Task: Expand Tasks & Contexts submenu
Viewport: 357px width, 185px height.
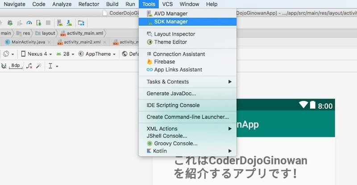Action: (187, 82)
